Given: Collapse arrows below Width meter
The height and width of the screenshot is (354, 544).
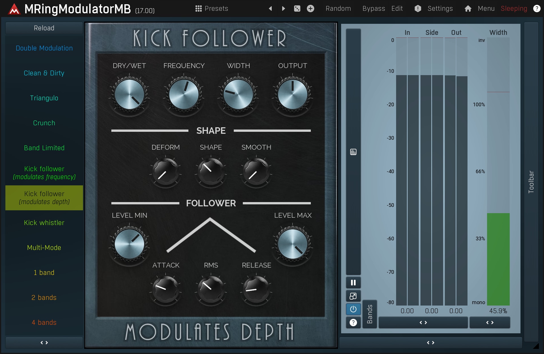Looking at the screenshot, I should pos(490,323).
